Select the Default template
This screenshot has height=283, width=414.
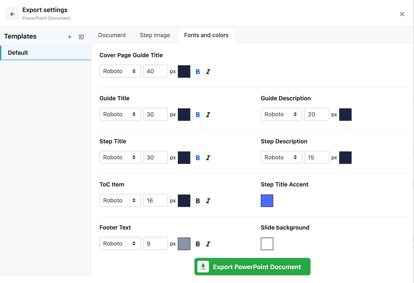[46, 53]
